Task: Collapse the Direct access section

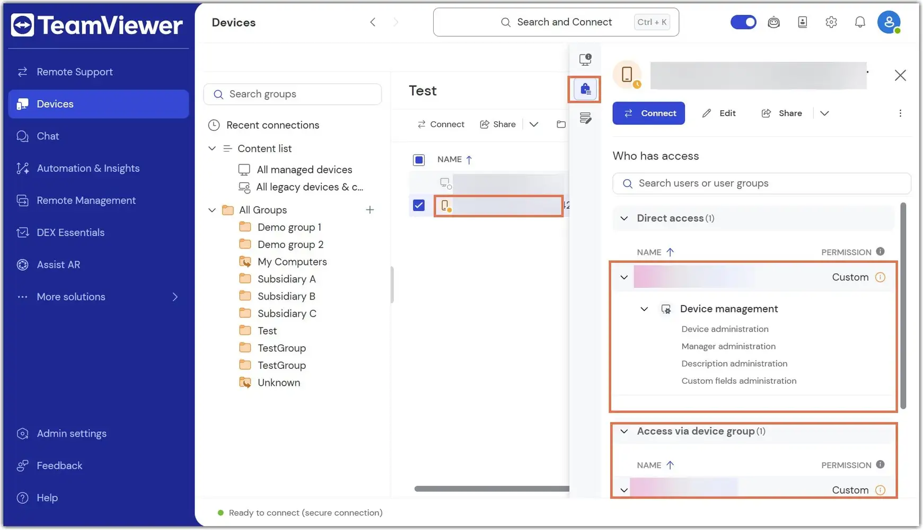Action: pos(624,218)
